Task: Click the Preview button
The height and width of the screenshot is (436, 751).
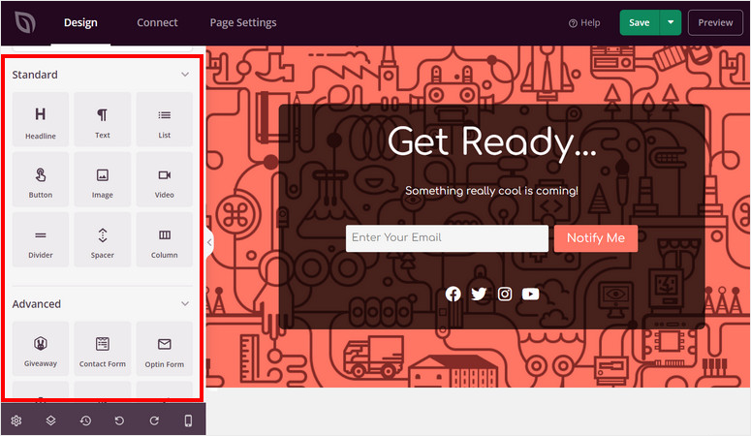Action: click(715, 22)
